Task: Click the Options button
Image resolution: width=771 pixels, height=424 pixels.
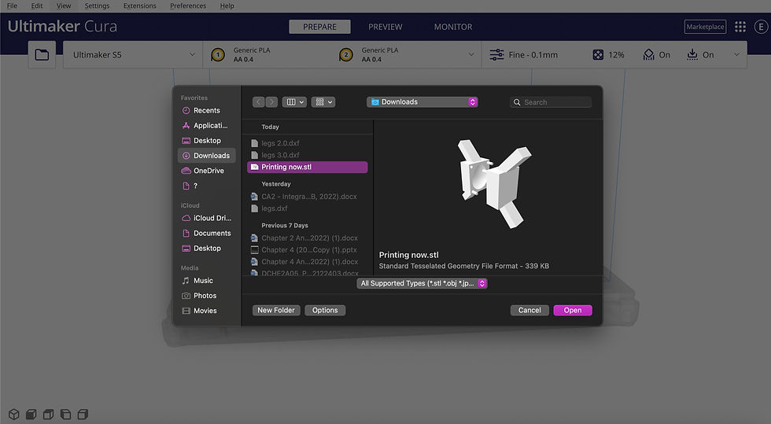Action: (325, 311)
